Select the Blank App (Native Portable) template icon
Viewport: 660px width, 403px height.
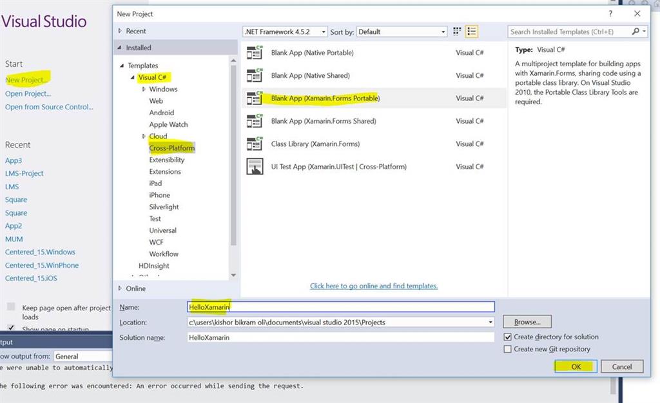254,52
